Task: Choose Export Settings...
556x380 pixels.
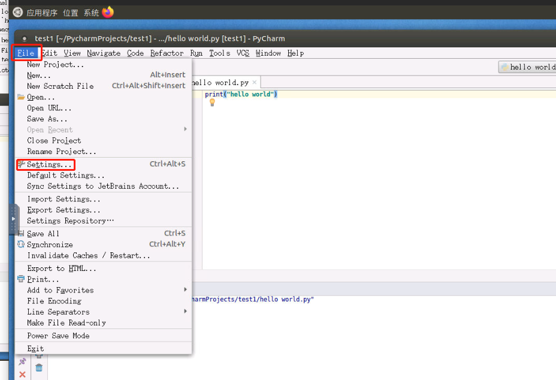Action: (x=104, y=210)
